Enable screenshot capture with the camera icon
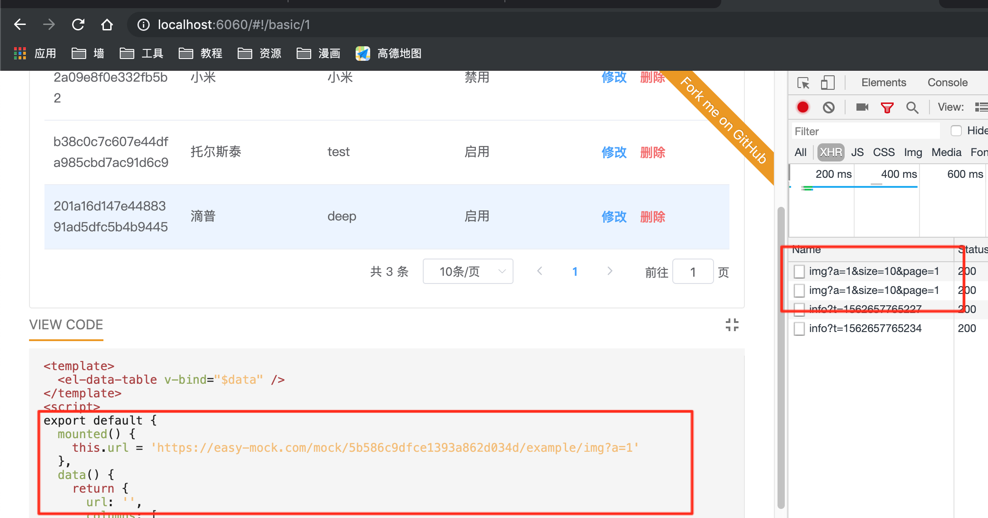This screenshot has width=988, height=518. point(861,107)
